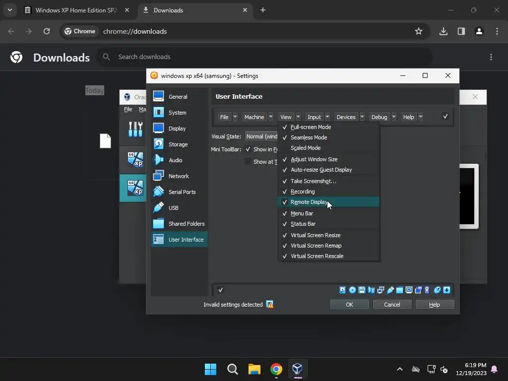
Task: Click the invalid settings warning icon
Action: point(269,304)
